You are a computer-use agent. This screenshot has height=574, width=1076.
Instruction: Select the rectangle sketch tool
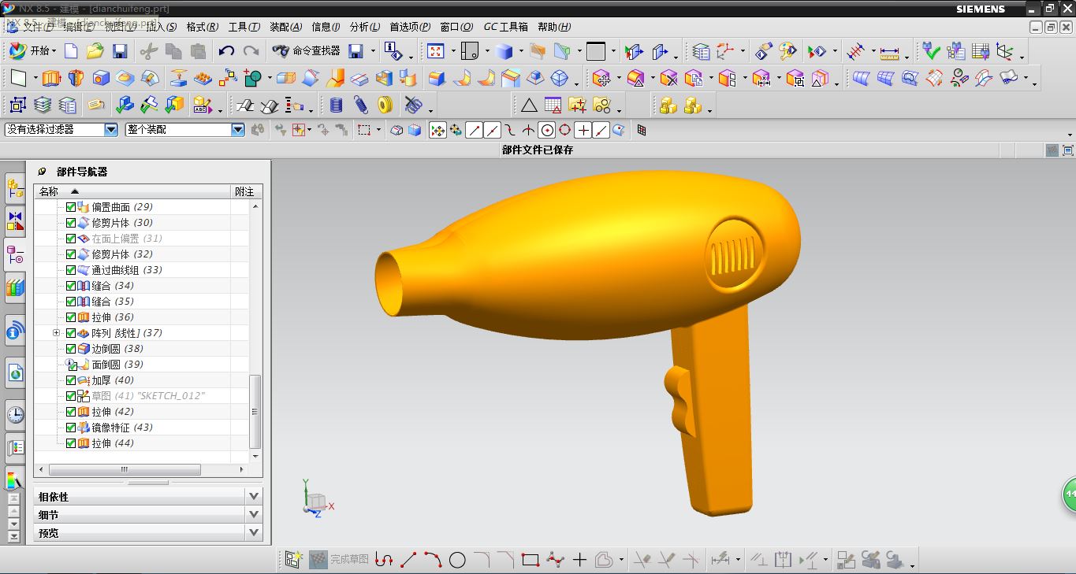pyautogui.click(x=530, y=560)
